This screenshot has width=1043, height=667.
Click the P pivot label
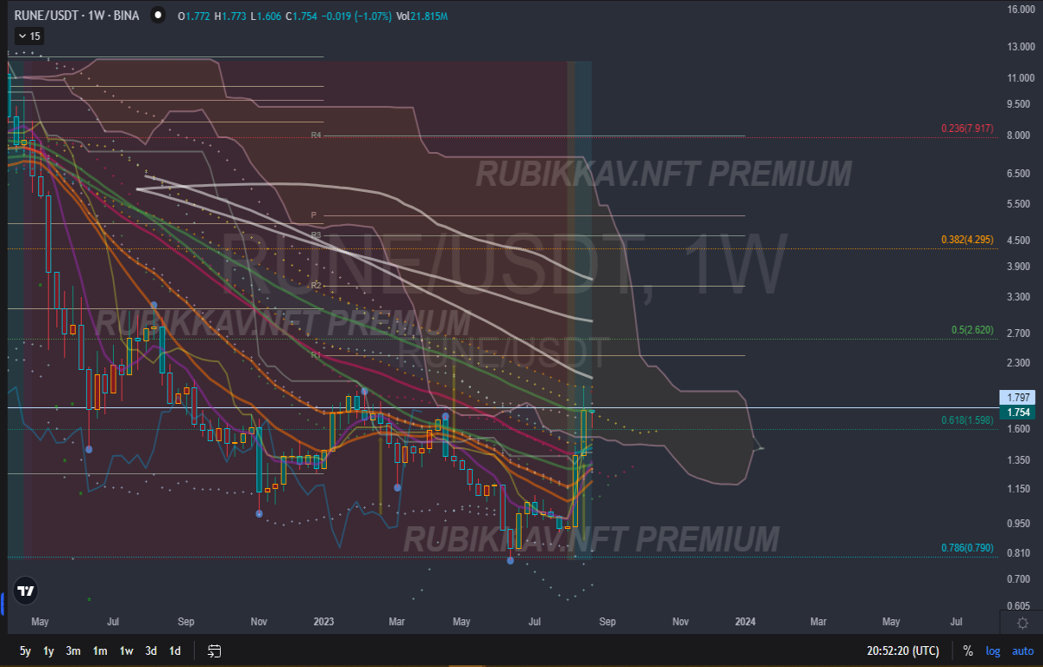click(314, 215)
